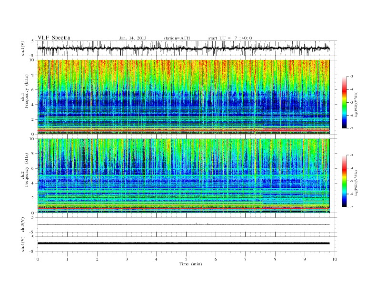Select the "ch.3(V)" axis label
Screen dimensions: 377x291
tap(23, 225)
